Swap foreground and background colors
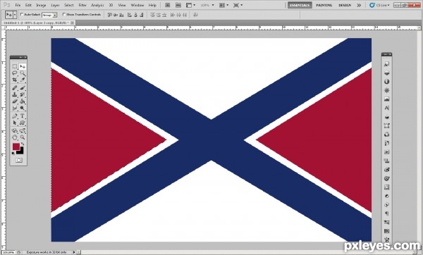The height and width of the screenshot is (255, 423). [x=23, y=144]
